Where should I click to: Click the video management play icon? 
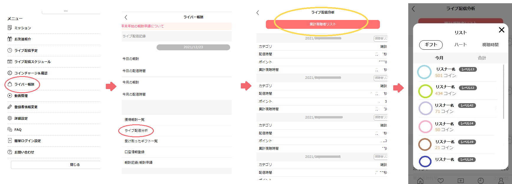pos(10,96)
